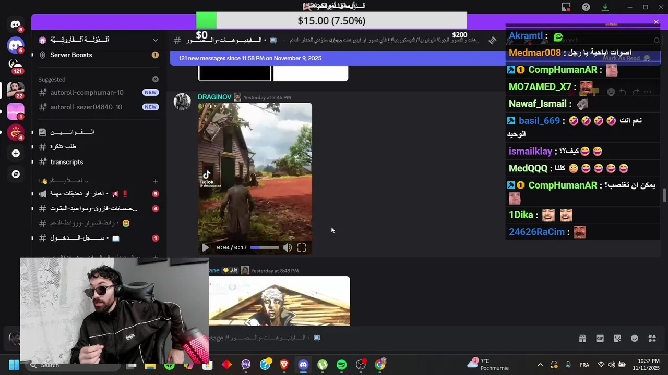Open the GIF picker in message bar
Image resolution: width=668 pixels, height=375 pixels.
tap(600, 338)
